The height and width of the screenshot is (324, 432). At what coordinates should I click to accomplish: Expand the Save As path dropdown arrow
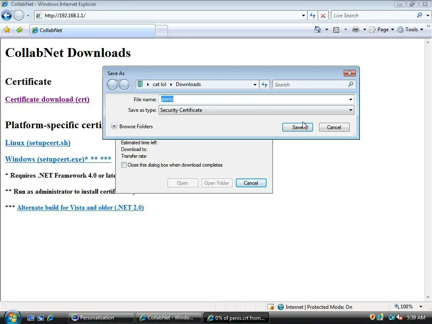click(x=255, y=84)
